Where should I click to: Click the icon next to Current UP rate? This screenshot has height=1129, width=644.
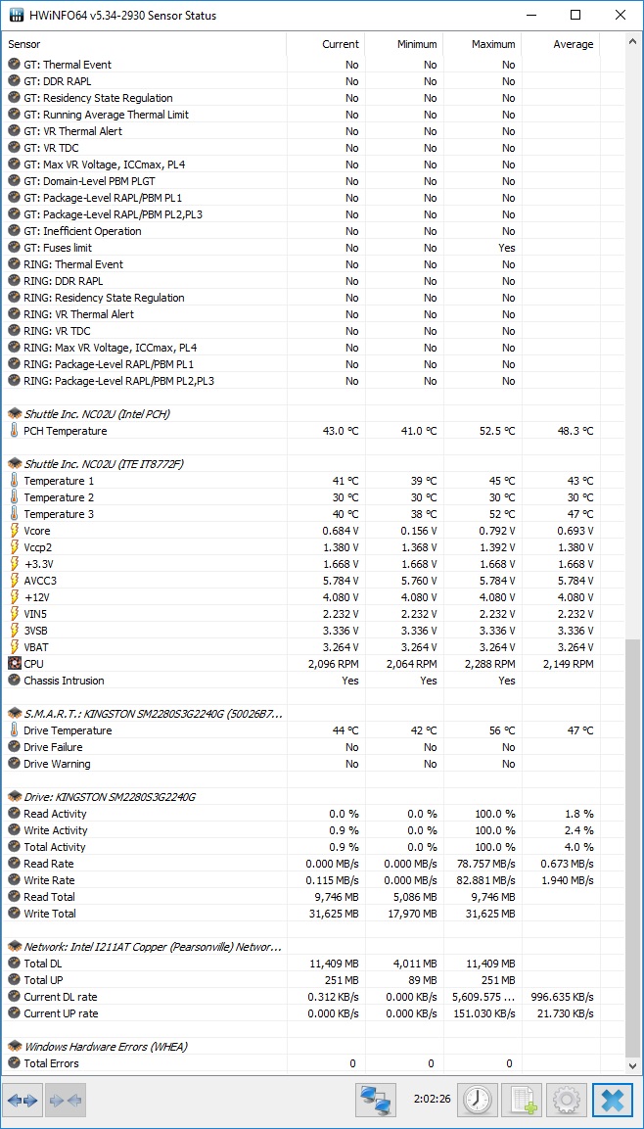pos(15,1013)
